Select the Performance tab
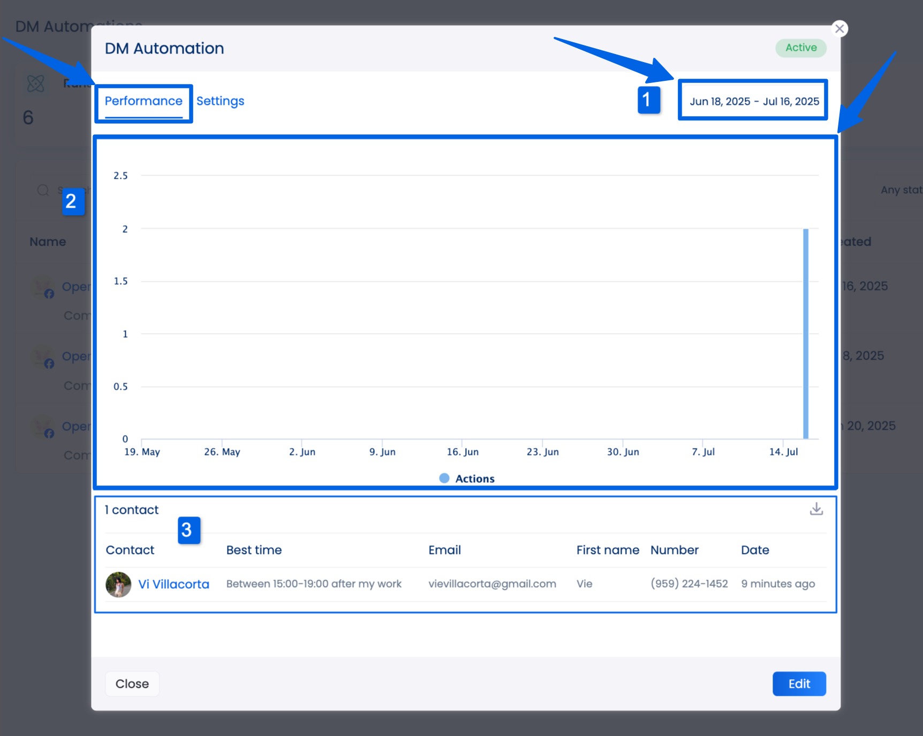This screenshot has height=736, width=923. coord(143,101)
